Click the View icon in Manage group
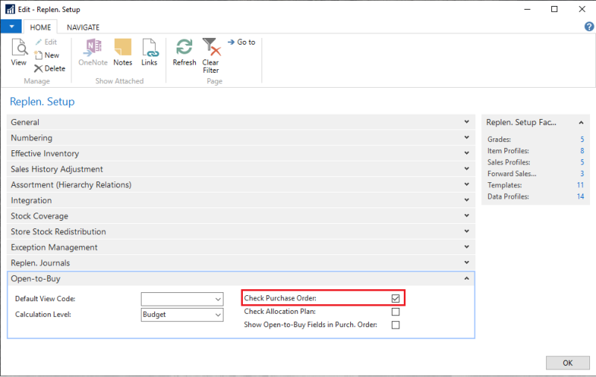This screenshot has height=377, width=596. pyautogui.click(x=19, y=52)
